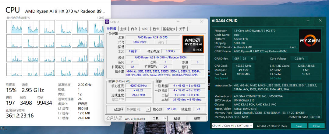Click the 代号 field Strix Point

pos(140,42)
